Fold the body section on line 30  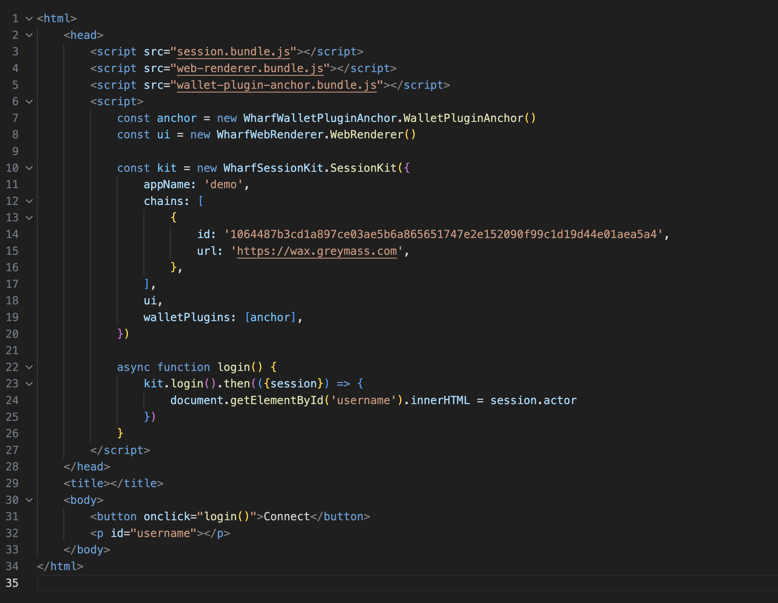coord(29,500)
